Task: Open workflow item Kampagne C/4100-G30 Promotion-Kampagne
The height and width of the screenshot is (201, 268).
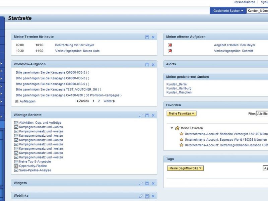Action: [69, 95]
